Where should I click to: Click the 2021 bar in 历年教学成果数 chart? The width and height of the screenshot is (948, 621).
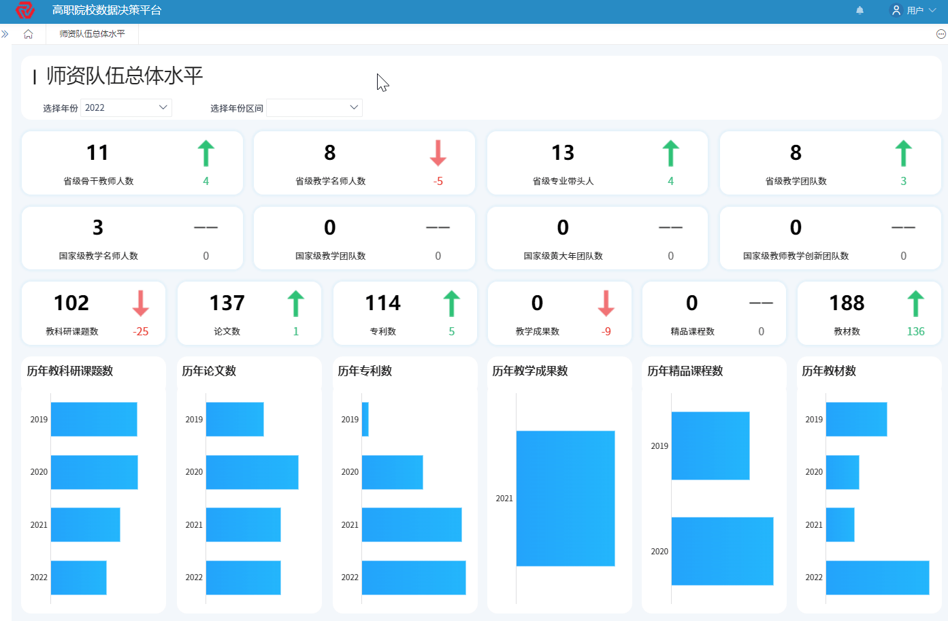click(x=565, y=498)
